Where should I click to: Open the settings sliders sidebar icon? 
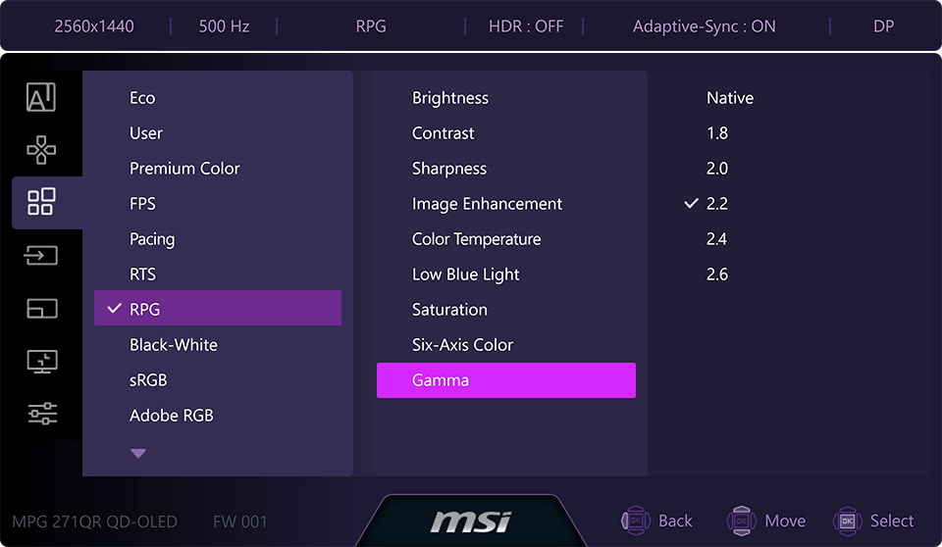41,414
